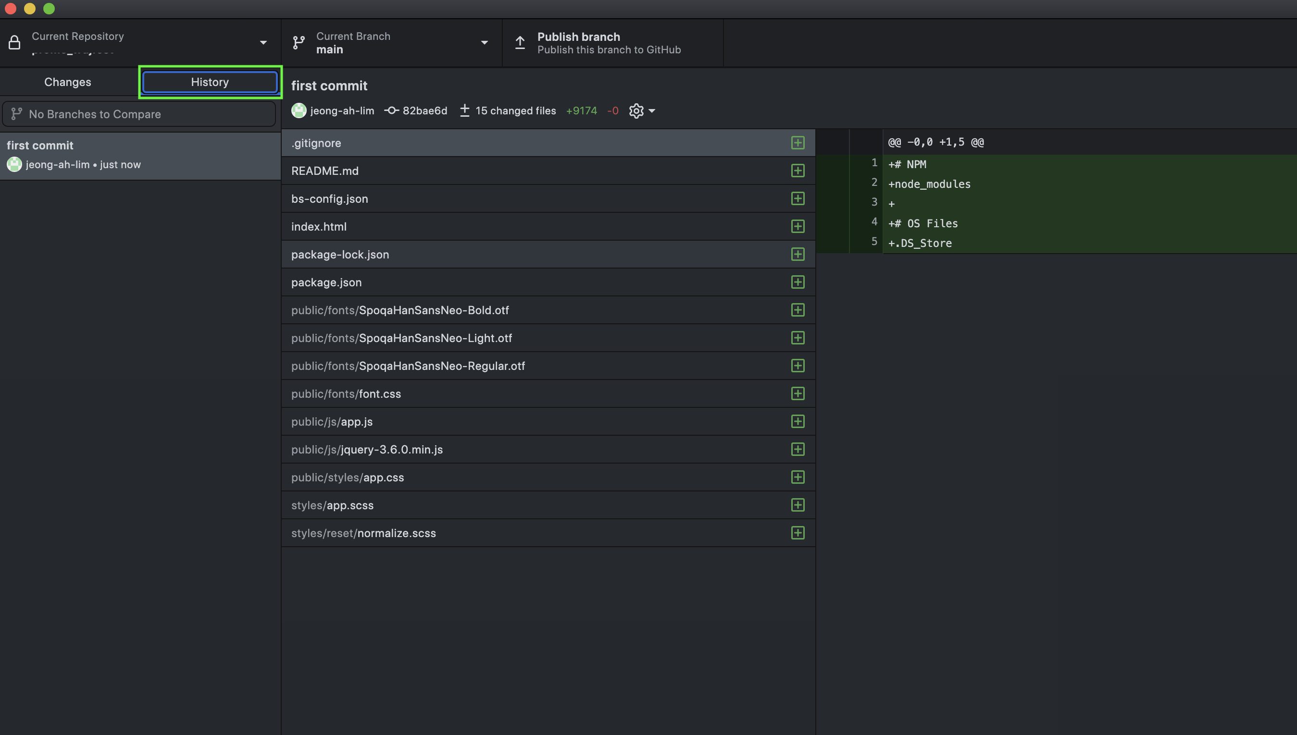Select first commit in history list

[x=140, y=156]
